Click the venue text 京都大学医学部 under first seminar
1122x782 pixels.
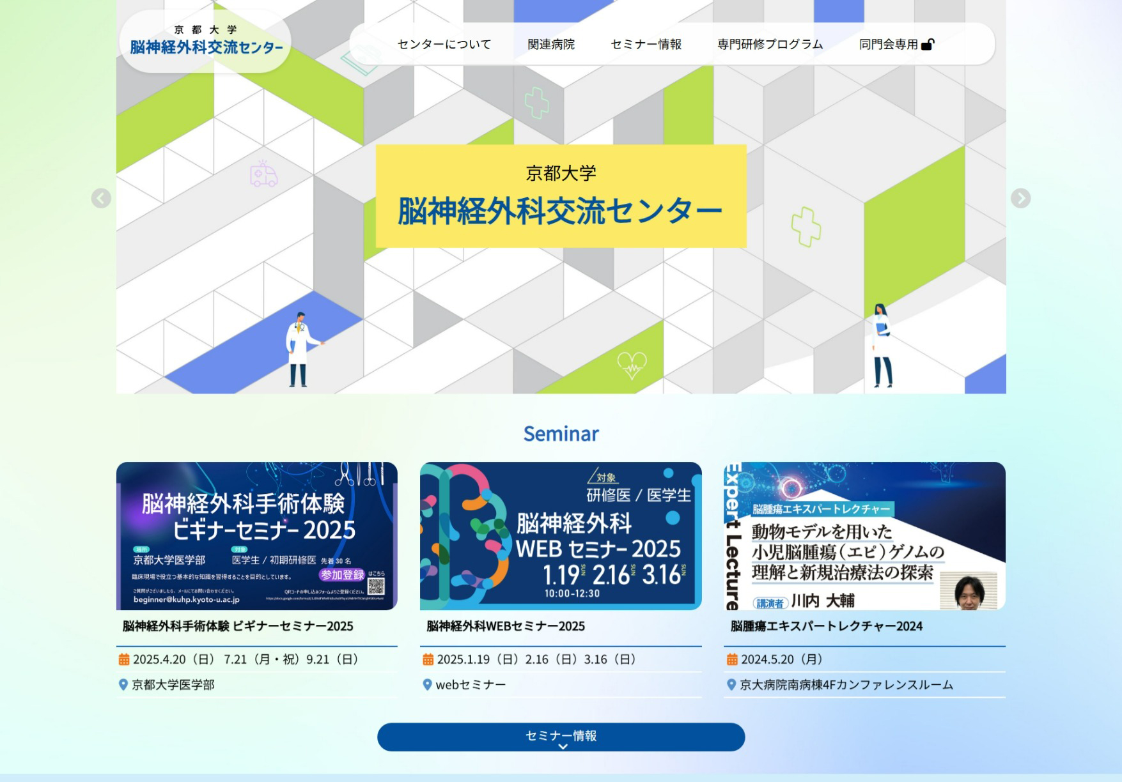[173, 685]
